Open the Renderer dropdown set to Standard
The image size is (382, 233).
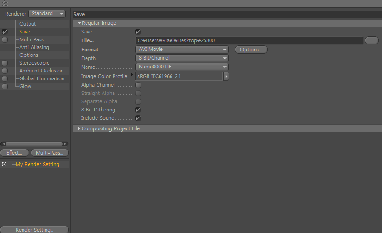47,14
